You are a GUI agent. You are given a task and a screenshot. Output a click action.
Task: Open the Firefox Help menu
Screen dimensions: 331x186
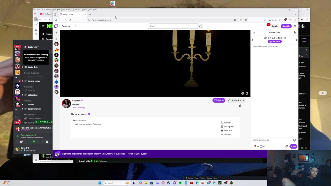tap(95, 10)
